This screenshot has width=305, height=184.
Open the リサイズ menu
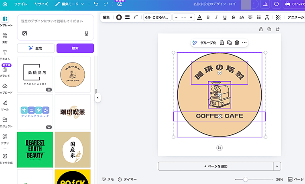[41, 4]
